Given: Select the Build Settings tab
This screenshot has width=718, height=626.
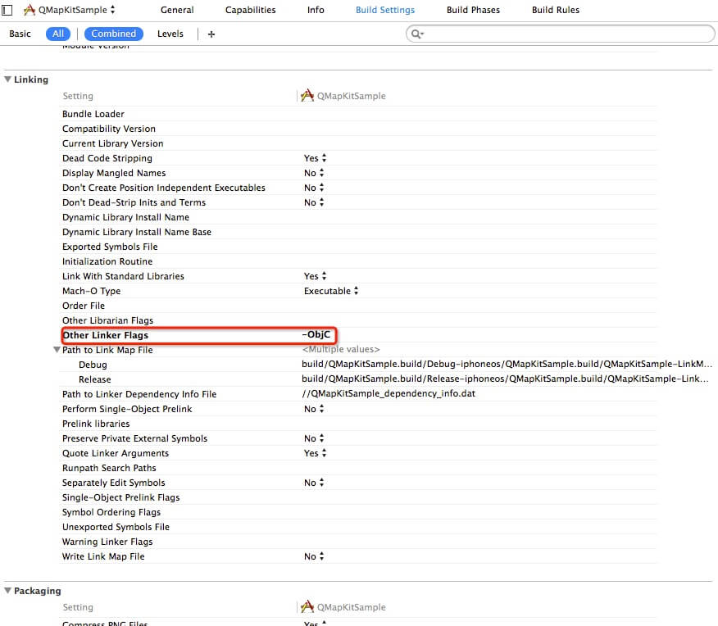Looking at the screenshot, I should (385, 10).
